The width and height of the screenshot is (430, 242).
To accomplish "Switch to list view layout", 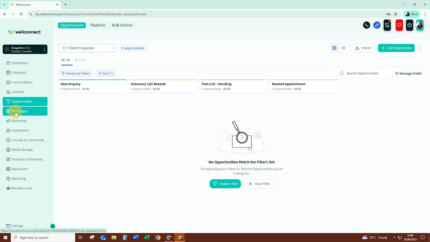I will pyautogui.click(x=343, y=48).
